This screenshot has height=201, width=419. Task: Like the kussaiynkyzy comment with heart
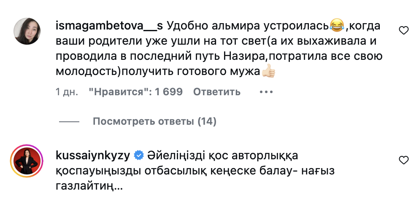[x=404, y=160]
